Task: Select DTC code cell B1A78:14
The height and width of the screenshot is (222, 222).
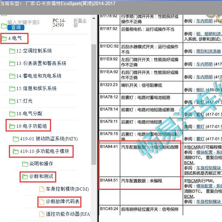Action: [x=109, y=112]
